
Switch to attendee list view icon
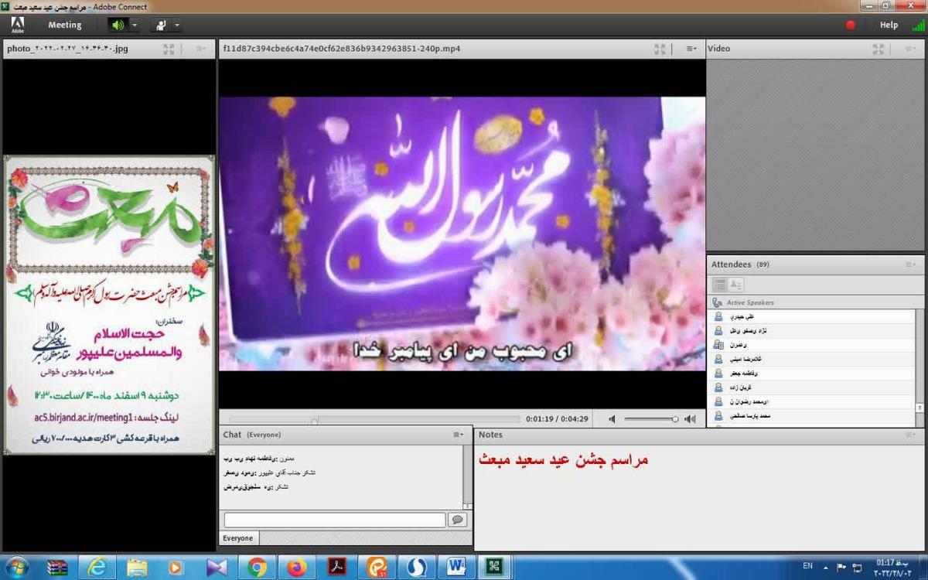pos(719,285)
